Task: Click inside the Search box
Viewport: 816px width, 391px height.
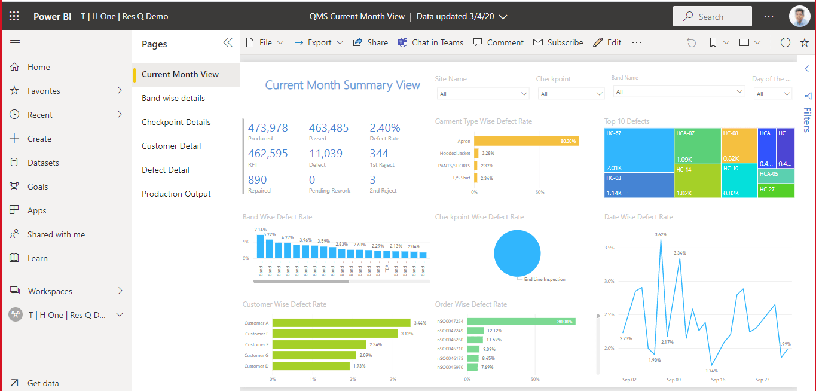Action: 713,16
